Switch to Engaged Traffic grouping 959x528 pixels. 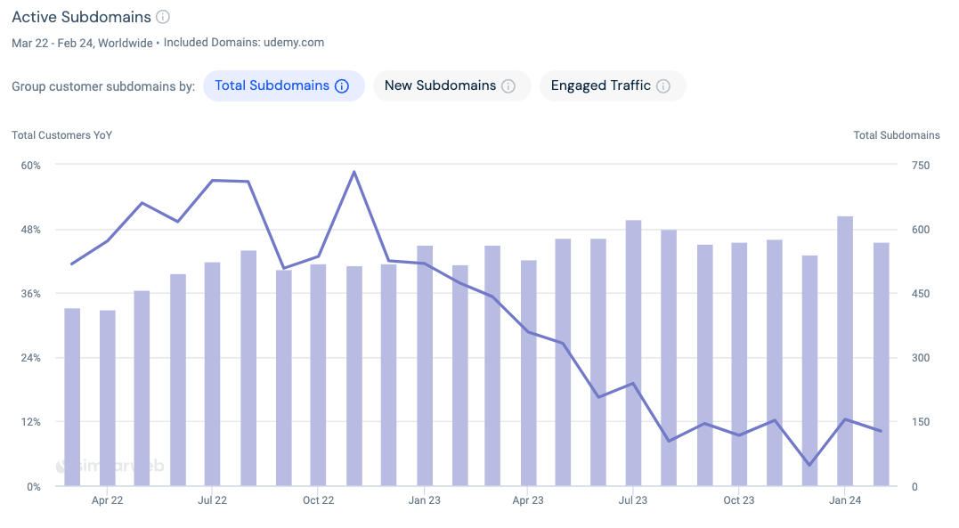[613, 85]
